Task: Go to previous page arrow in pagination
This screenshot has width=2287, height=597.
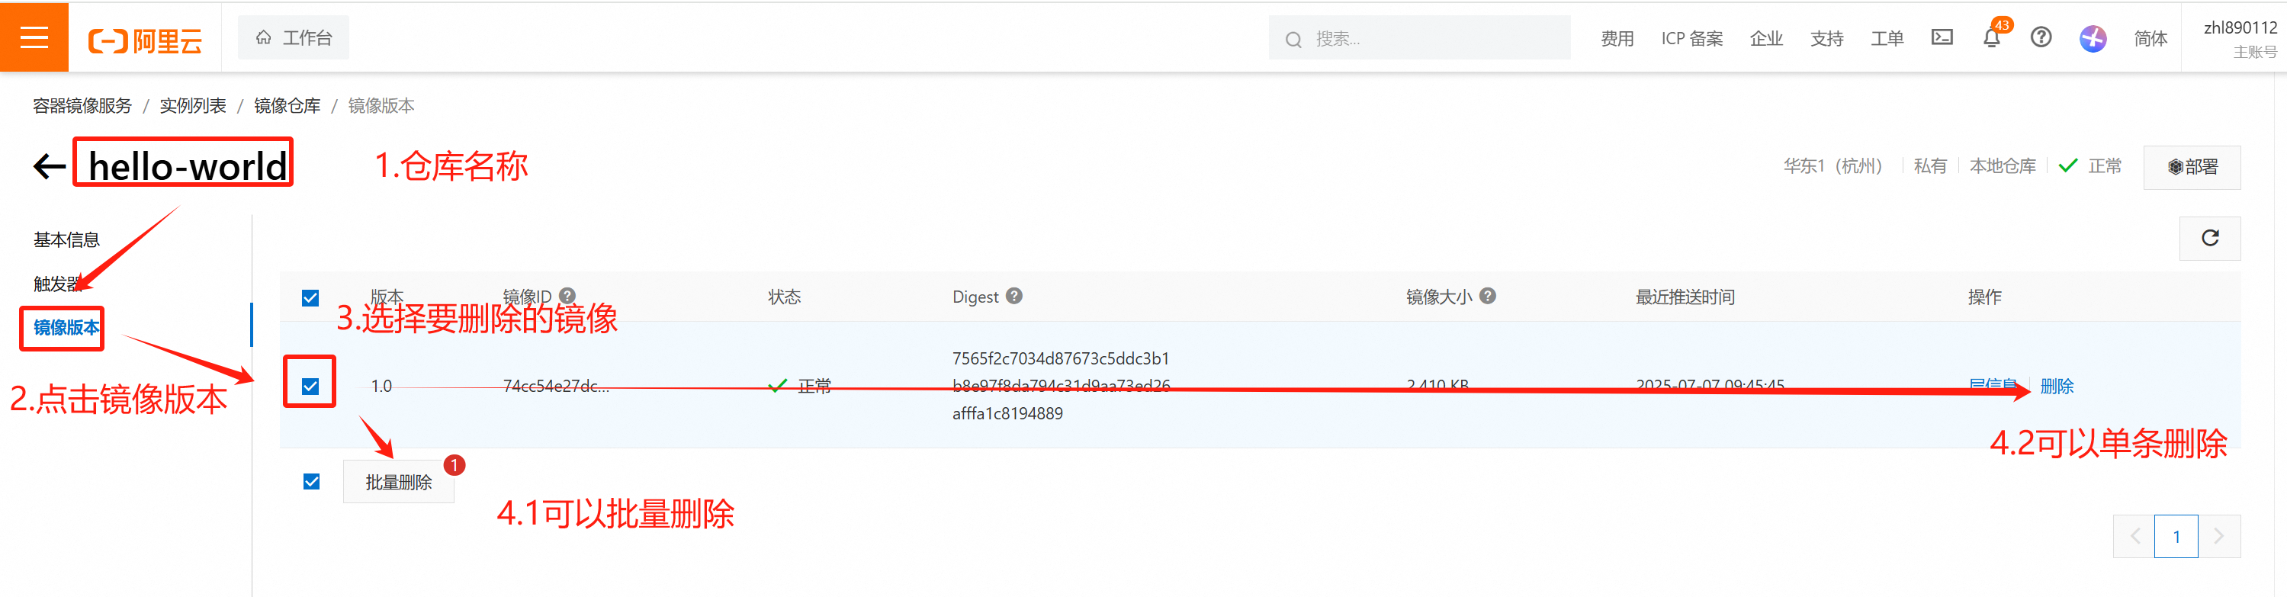Action: click(2134, 536)
